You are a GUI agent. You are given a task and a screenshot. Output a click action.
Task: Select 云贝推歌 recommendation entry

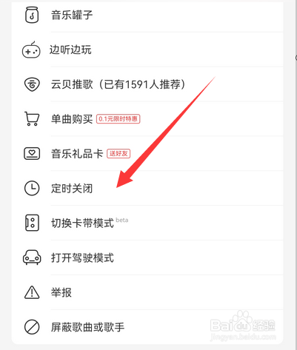pyautogui.click(x=147, y=84)
